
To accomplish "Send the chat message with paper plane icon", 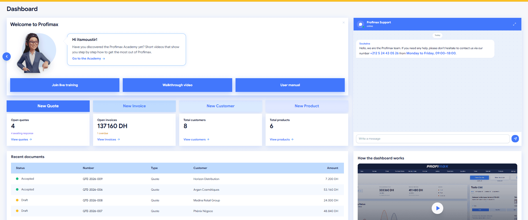I will click(x=515, y=139).
